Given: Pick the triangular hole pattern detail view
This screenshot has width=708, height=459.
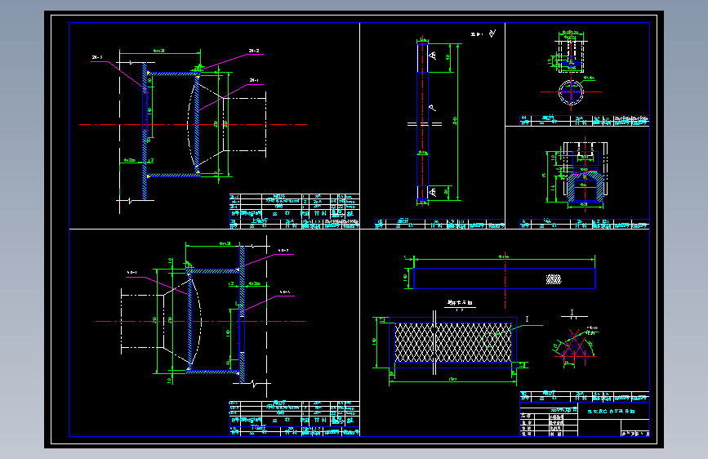Looking at the screenshot, I should pyautogui.click(x=574, y=347).
